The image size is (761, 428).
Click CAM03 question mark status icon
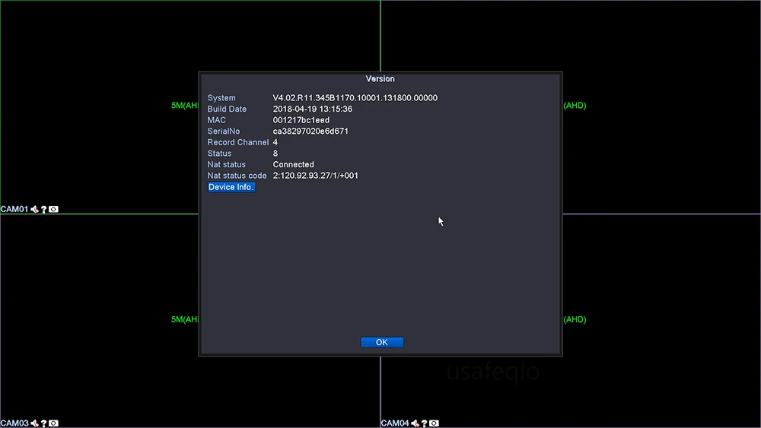click(x=43, y=423)
